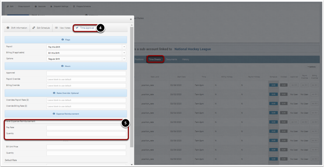Click 7am-3pm in the 03/05/2020 row
This screenshot has height=167, width=324.
click(x=199, y=122)
